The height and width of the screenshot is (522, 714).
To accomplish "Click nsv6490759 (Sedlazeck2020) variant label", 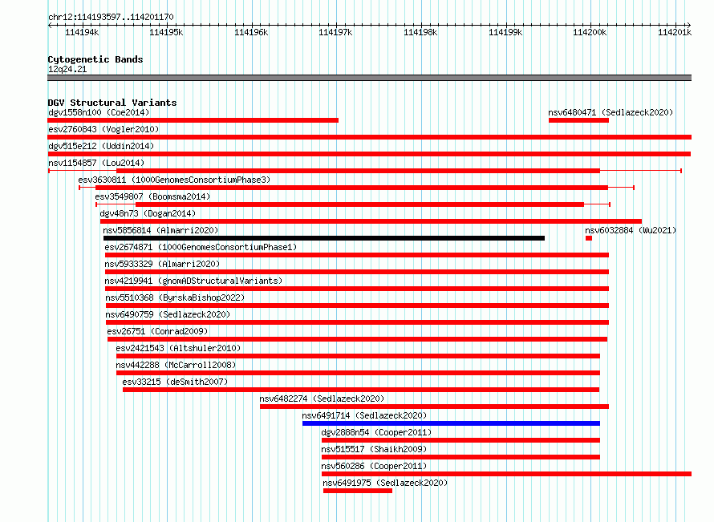I will [168, 314].
